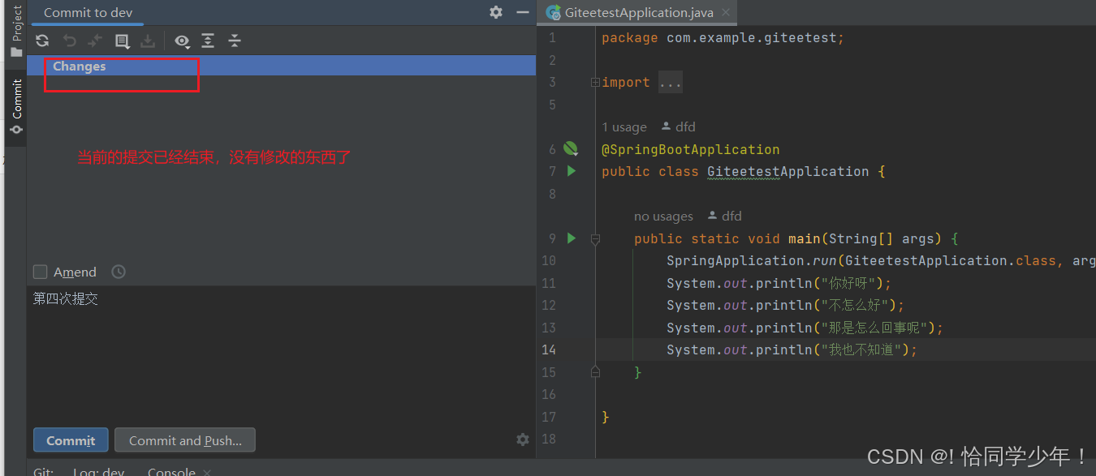Screen dimensions: 1096x476
Task: Open the Log: dev tab at the bottom
Action: [x=98, y=471]
